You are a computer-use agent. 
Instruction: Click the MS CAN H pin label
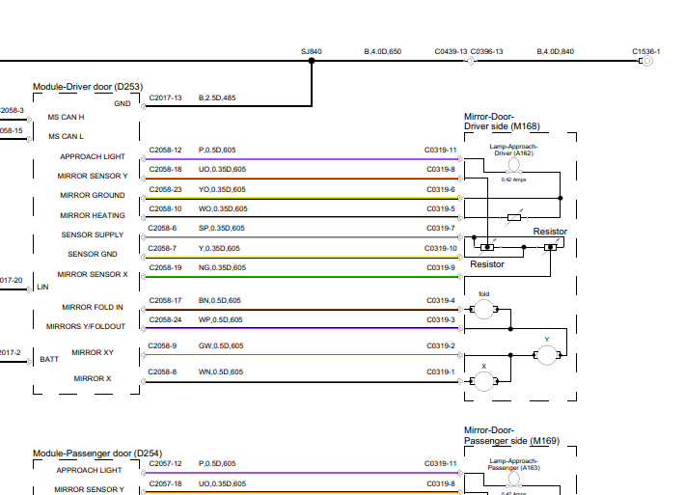[66, 117]
